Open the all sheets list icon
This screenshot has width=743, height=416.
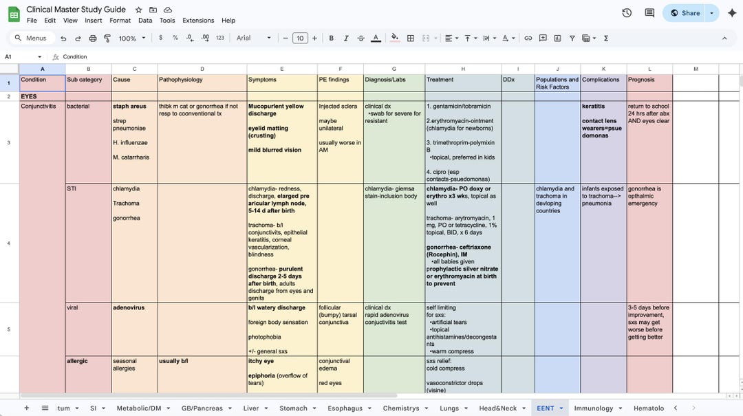[45, 408]
